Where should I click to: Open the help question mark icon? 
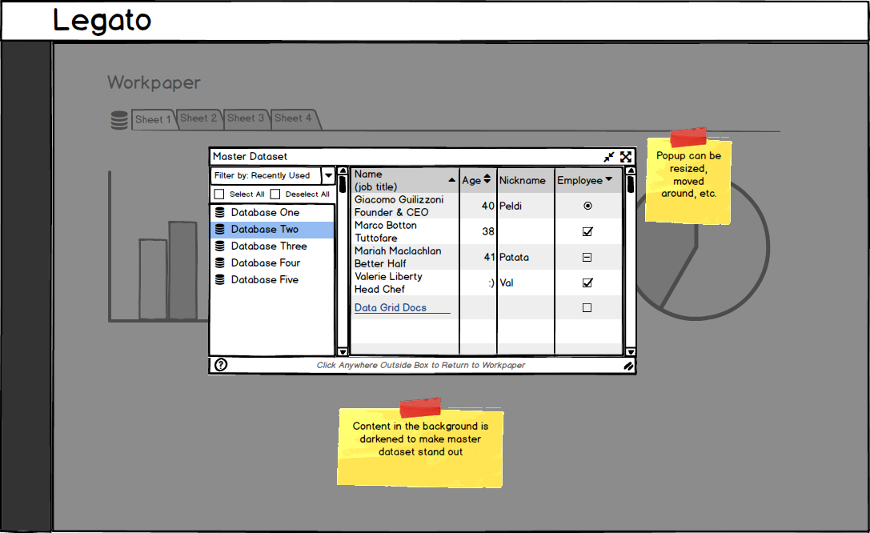[x=221, y=364]
